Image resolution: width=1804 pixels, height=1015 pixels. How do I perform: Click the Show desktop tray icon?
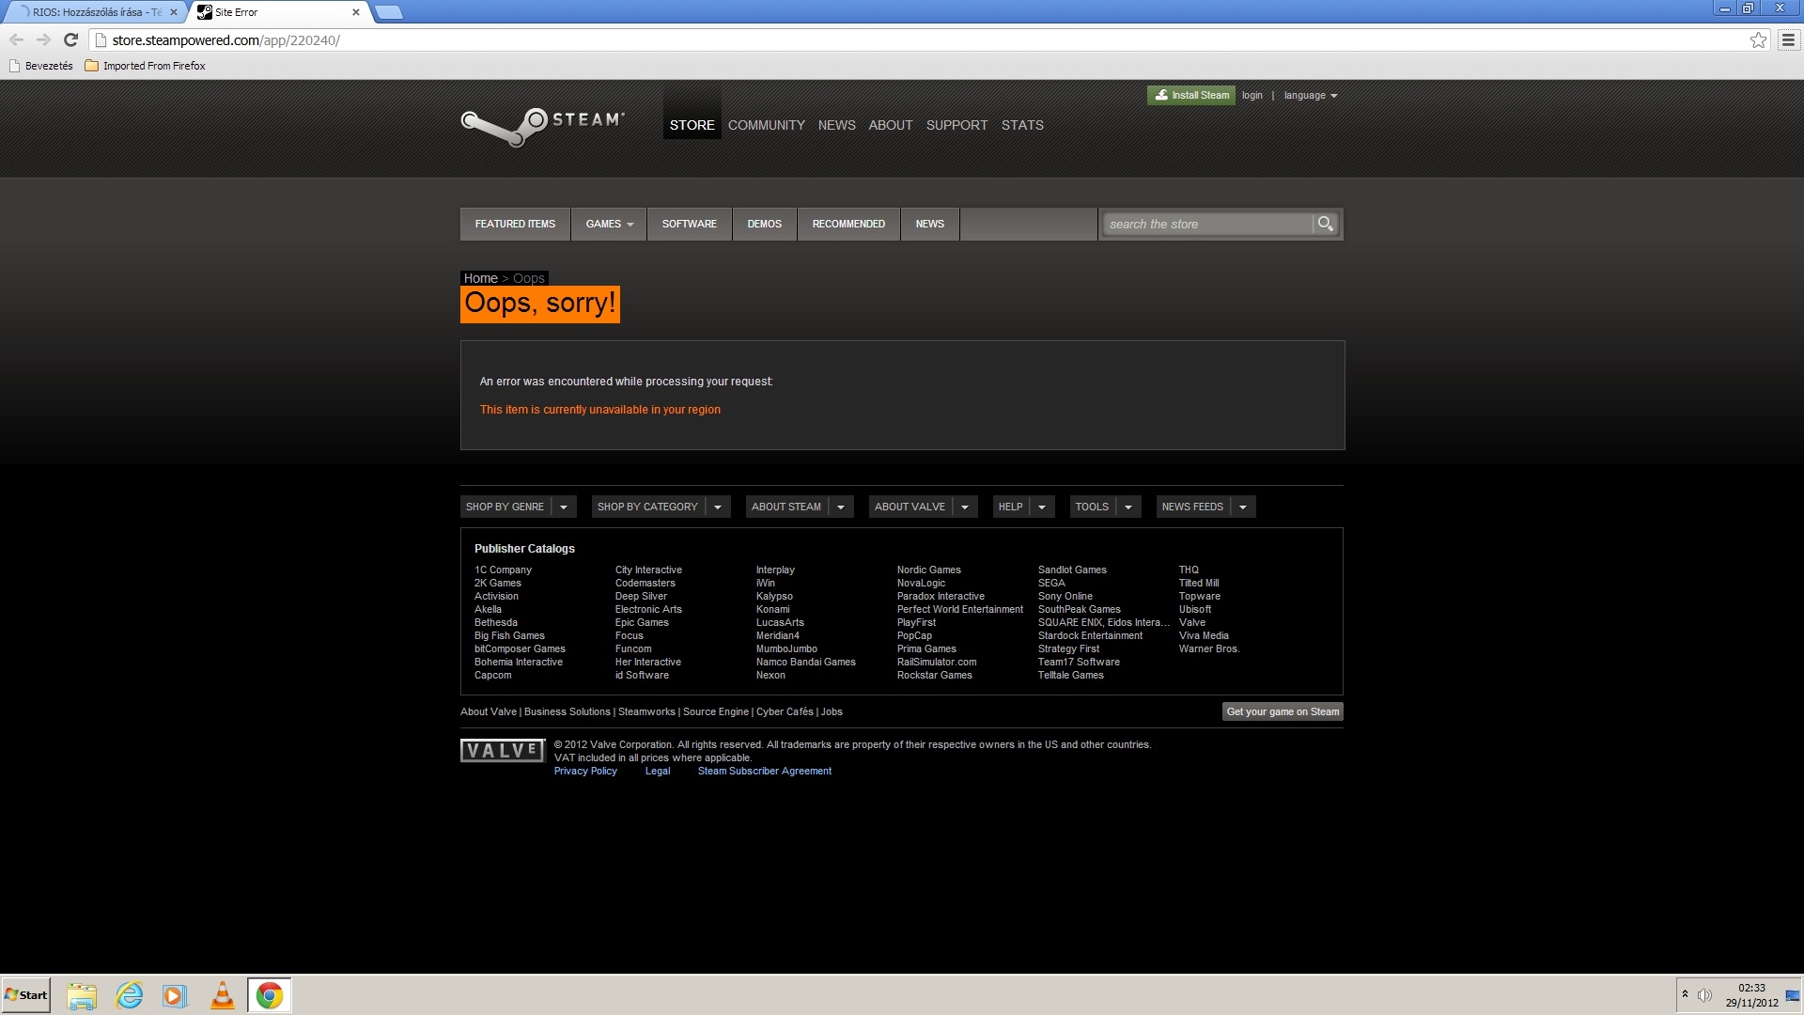click(x=1792, y=995)
